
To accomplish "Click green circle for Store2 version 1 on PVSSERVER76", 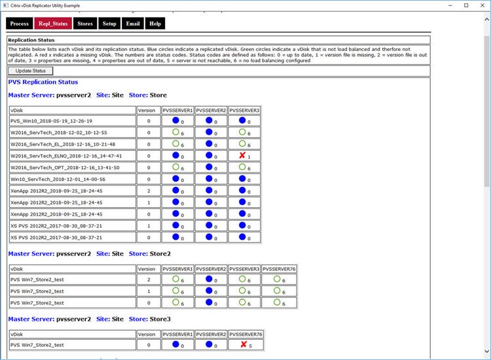I will pyautogui.click(x=277, y=291).
